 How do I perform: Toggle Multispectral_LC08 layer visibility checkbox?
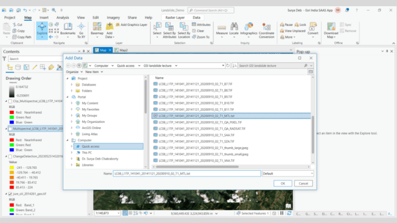(x=10, y=129)
